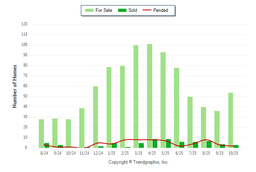Image resolution: width=256 pixels, height=172 pixels.
Task: Click the 8/24 Sold bar
Action: coord(47,145)
